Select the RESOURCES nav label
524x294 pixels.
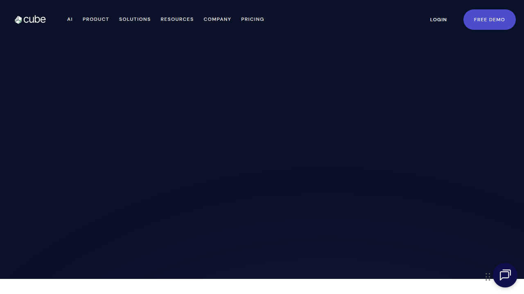[x=177, y=19]
